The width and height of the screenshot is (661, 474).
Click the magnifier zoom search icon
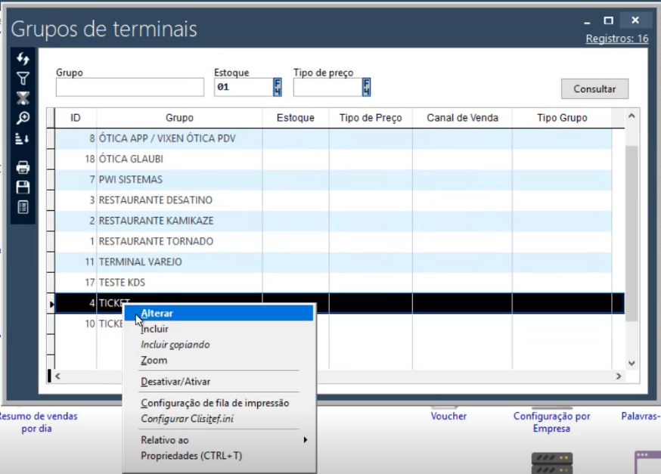[23, 117]
